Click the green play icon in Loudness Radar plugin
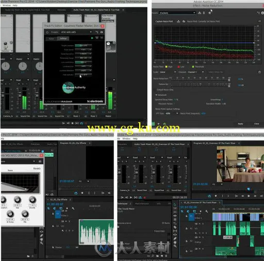This screenshot has height=261, width=264. (92, 38)
